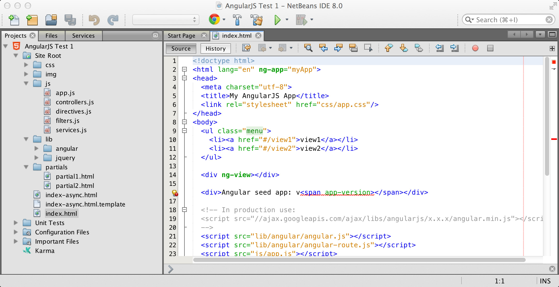Screen dimensions: 559x287
Task: Toggle Bookmark icon in editor toolbar
Action: click(419, 48)
